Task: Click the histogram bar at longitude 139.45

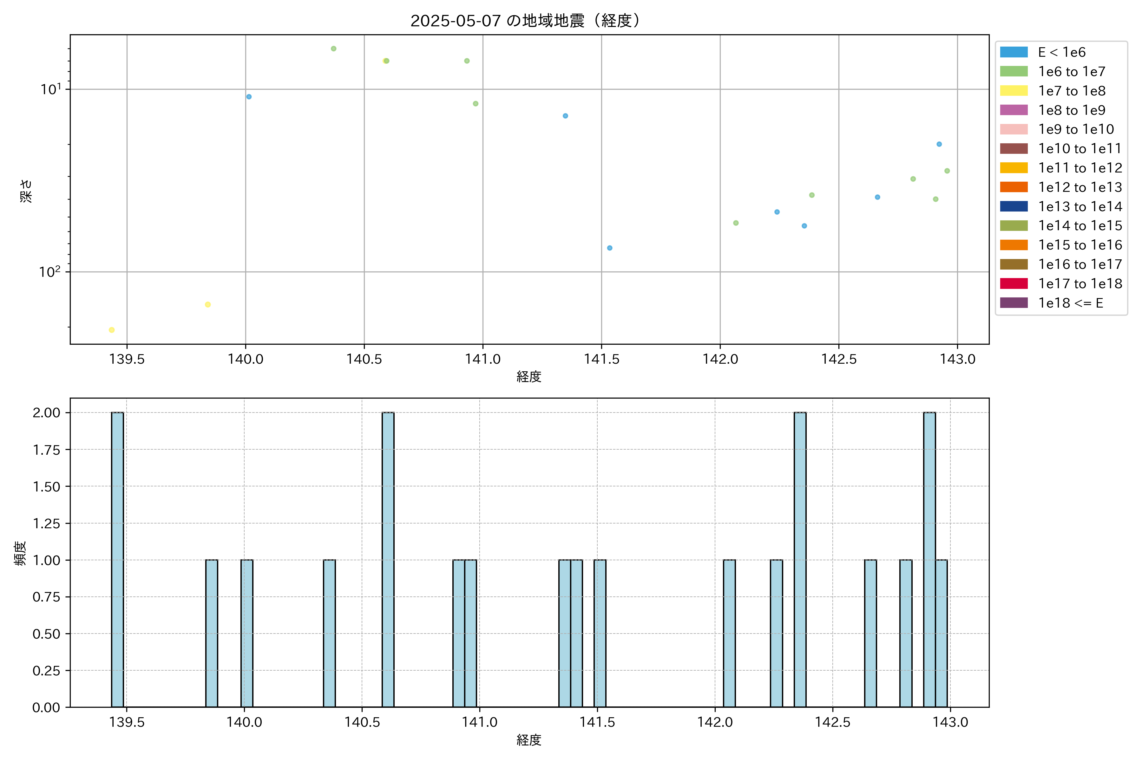Action: (x=117, y=560)
